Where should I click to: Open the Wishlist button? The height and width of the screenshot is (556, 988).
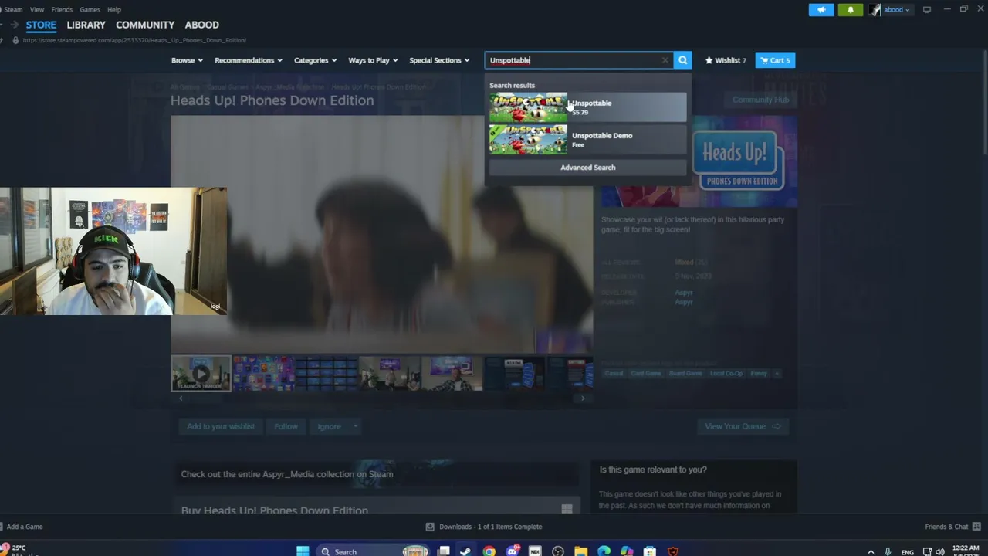click(x=726, y=60)
